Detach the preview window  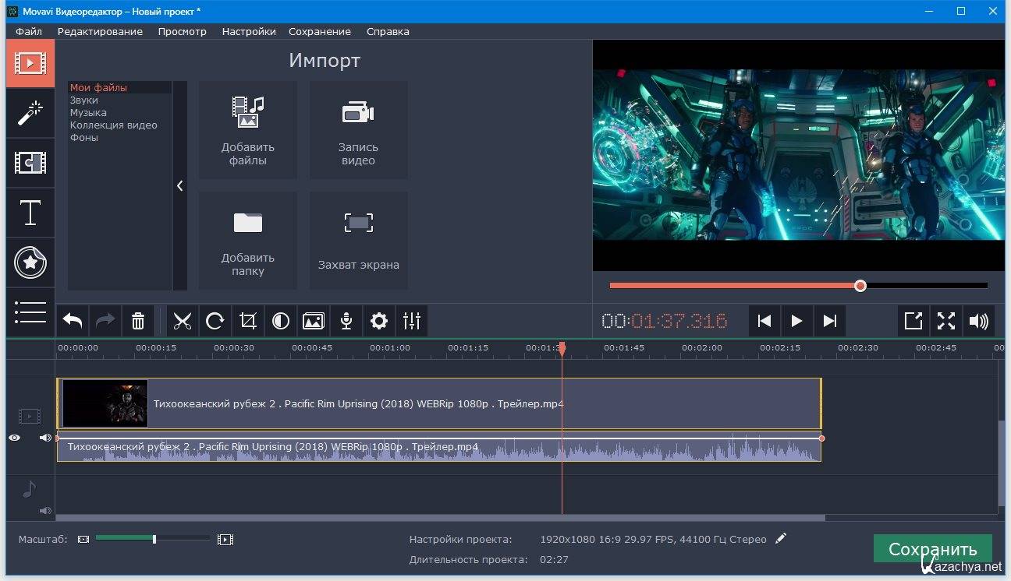tap(913, 321)
